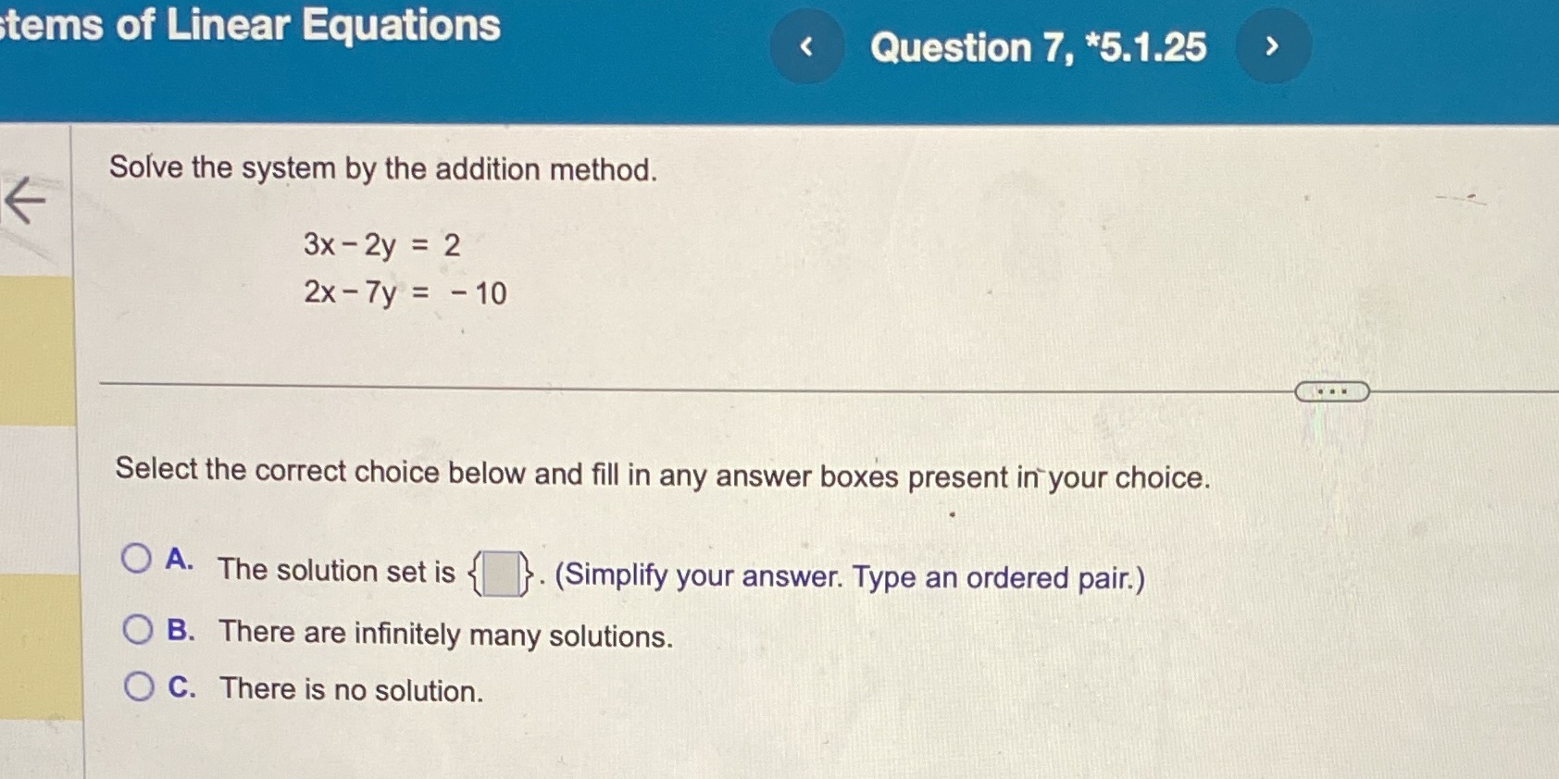
Task: Click the left navigation arrow beside Question 7
Action: (x=805, y=47)
